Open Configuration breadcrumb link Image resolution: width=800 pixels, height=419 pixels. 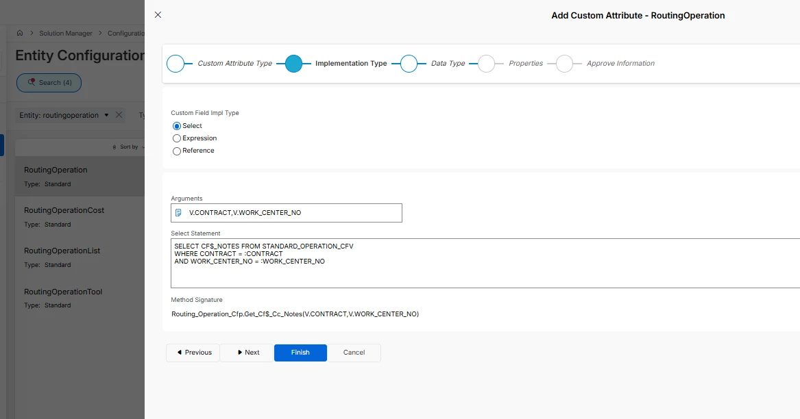click(x=126, y=33)
